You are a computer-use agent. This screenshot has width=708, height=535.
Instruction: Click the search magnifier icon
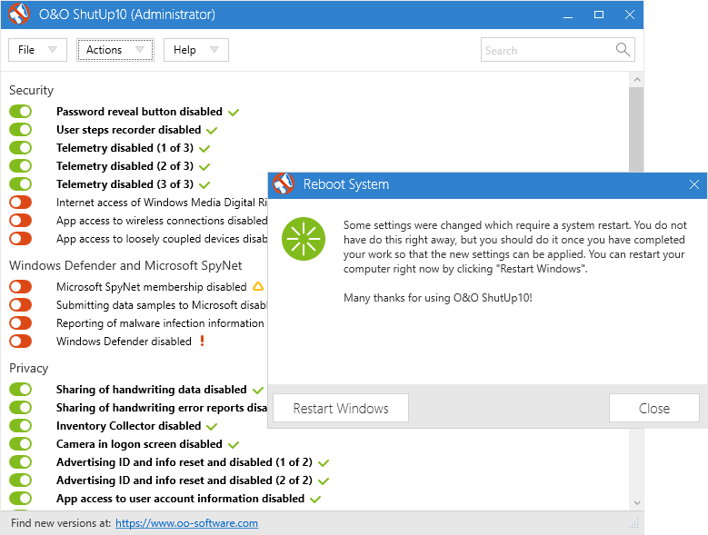pyautogui.click(x=623, y=50)
